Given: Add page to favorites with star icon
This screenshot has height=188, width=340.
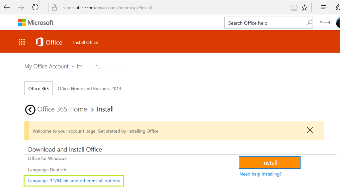Looking at the screenshot, I should (304, 8).
